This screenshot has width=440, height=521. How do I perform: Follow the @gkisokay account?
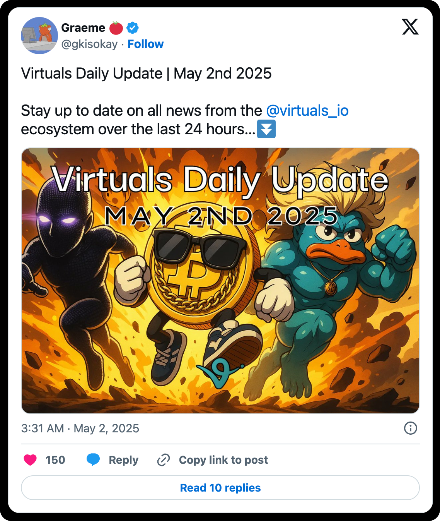(145, 44)
